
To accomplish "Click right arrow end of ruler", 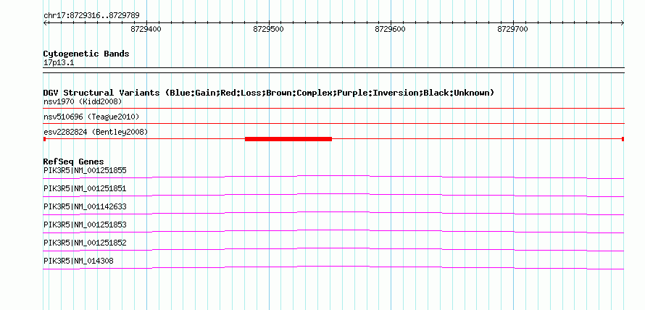I will tap(622, 23).
